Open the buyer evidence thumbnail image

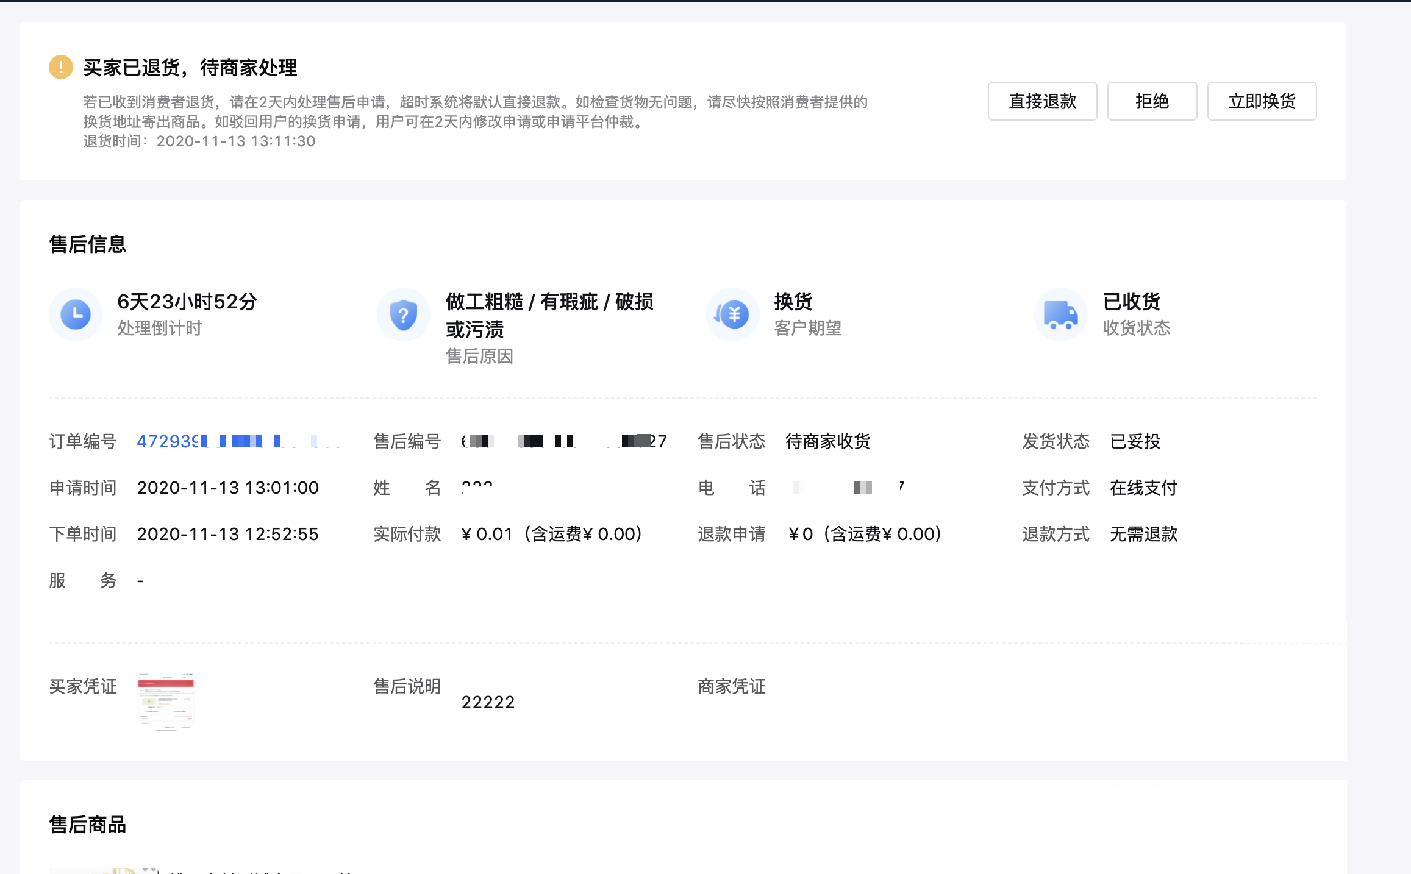click(x=166, y=702)
